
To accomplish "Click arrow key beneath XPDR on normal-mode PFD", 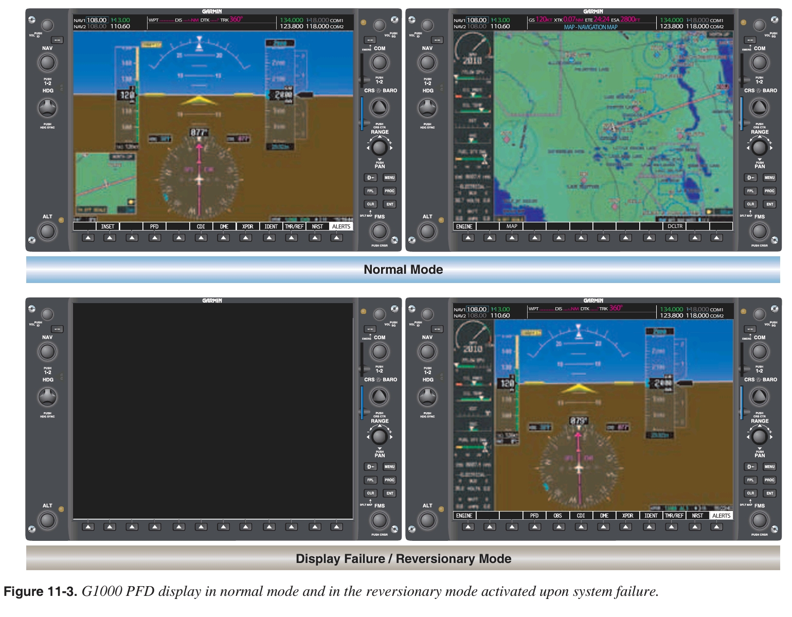I will 246,238.
